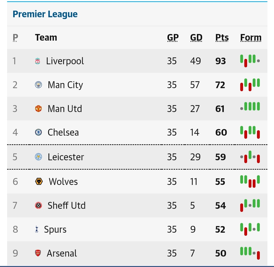274x267 pixels.
Task: Click the Man City club crest icon
Action: [x=39, y=85]
